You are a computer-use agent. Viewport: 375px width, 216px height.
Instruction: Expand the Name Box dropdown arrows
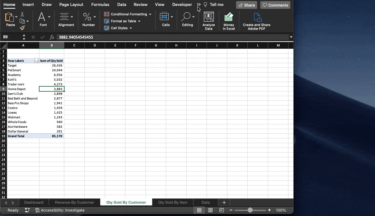pos(24,37)
